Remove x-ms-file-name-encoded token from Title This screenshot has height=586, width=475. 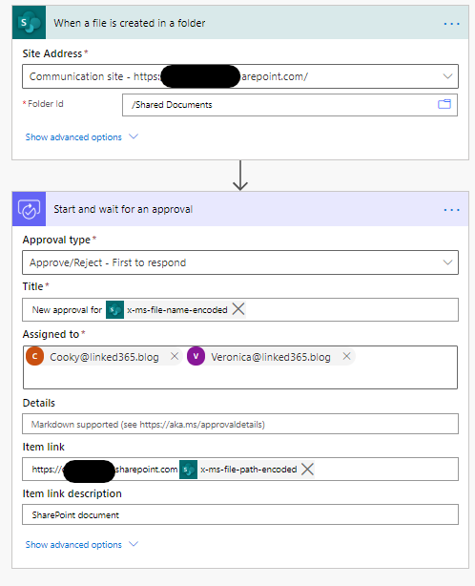[x=238, y=309]
